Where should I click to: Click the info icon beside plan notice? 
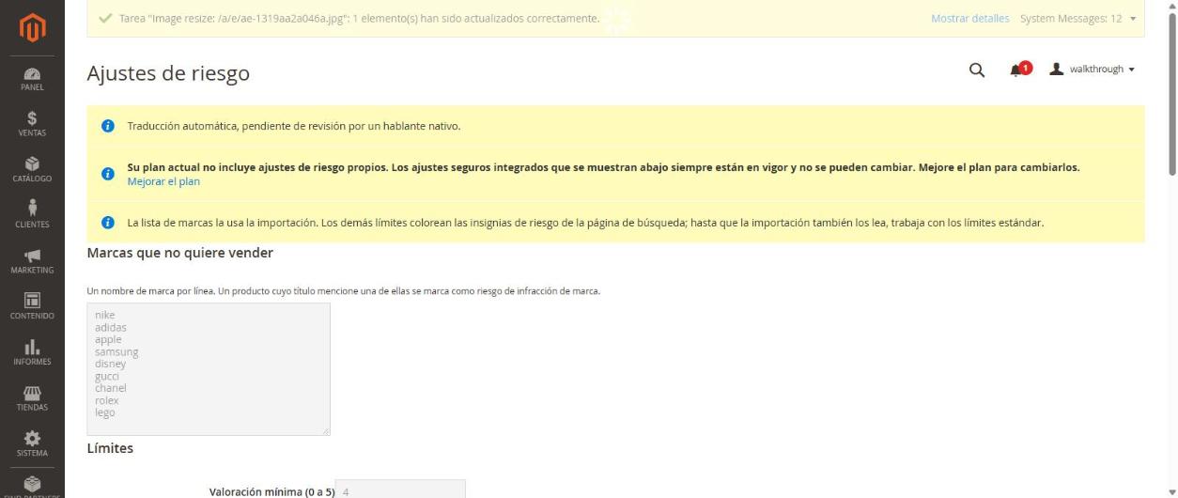(108, 174)
